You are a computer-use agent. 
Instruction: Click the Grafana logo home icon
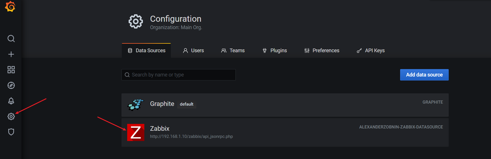pyautogui.click(x=10, y=6)
